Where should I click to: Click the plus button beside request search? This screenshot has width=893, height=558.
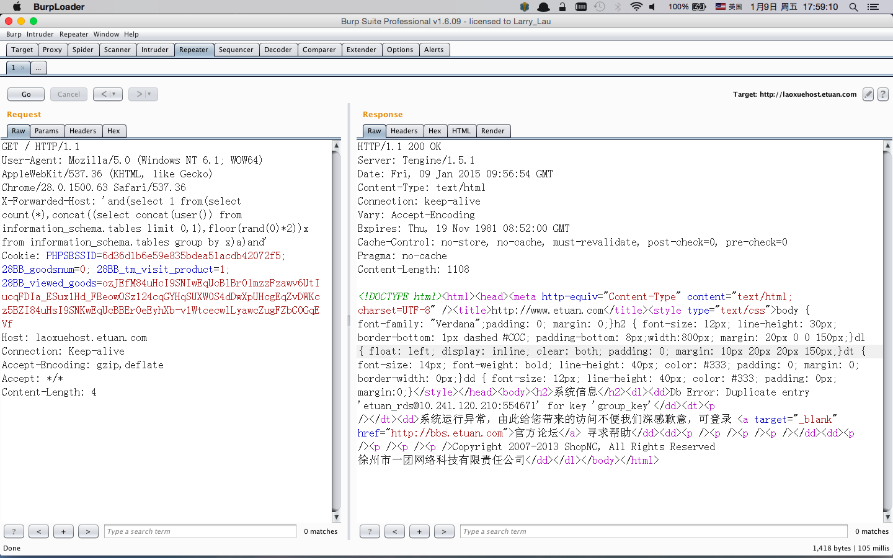63,531
